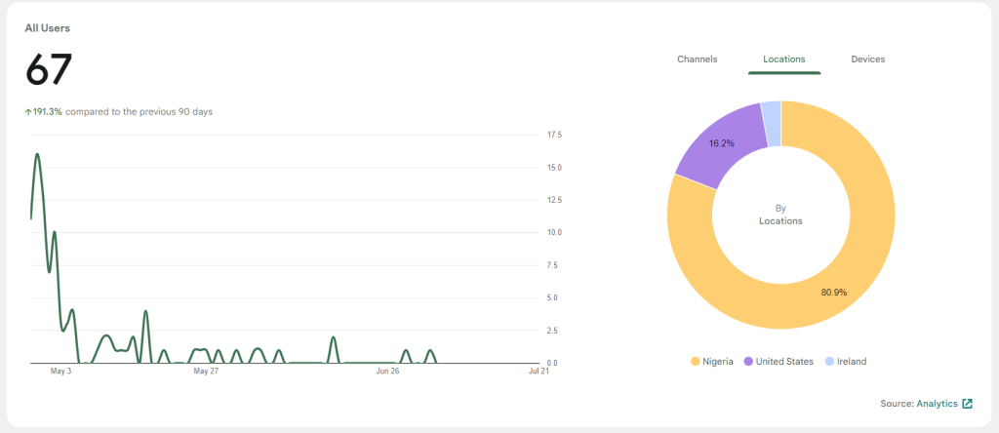Click the external link icon beside Analytics
The height and width of the screenshot is (433, 999).
click(967, 403)
